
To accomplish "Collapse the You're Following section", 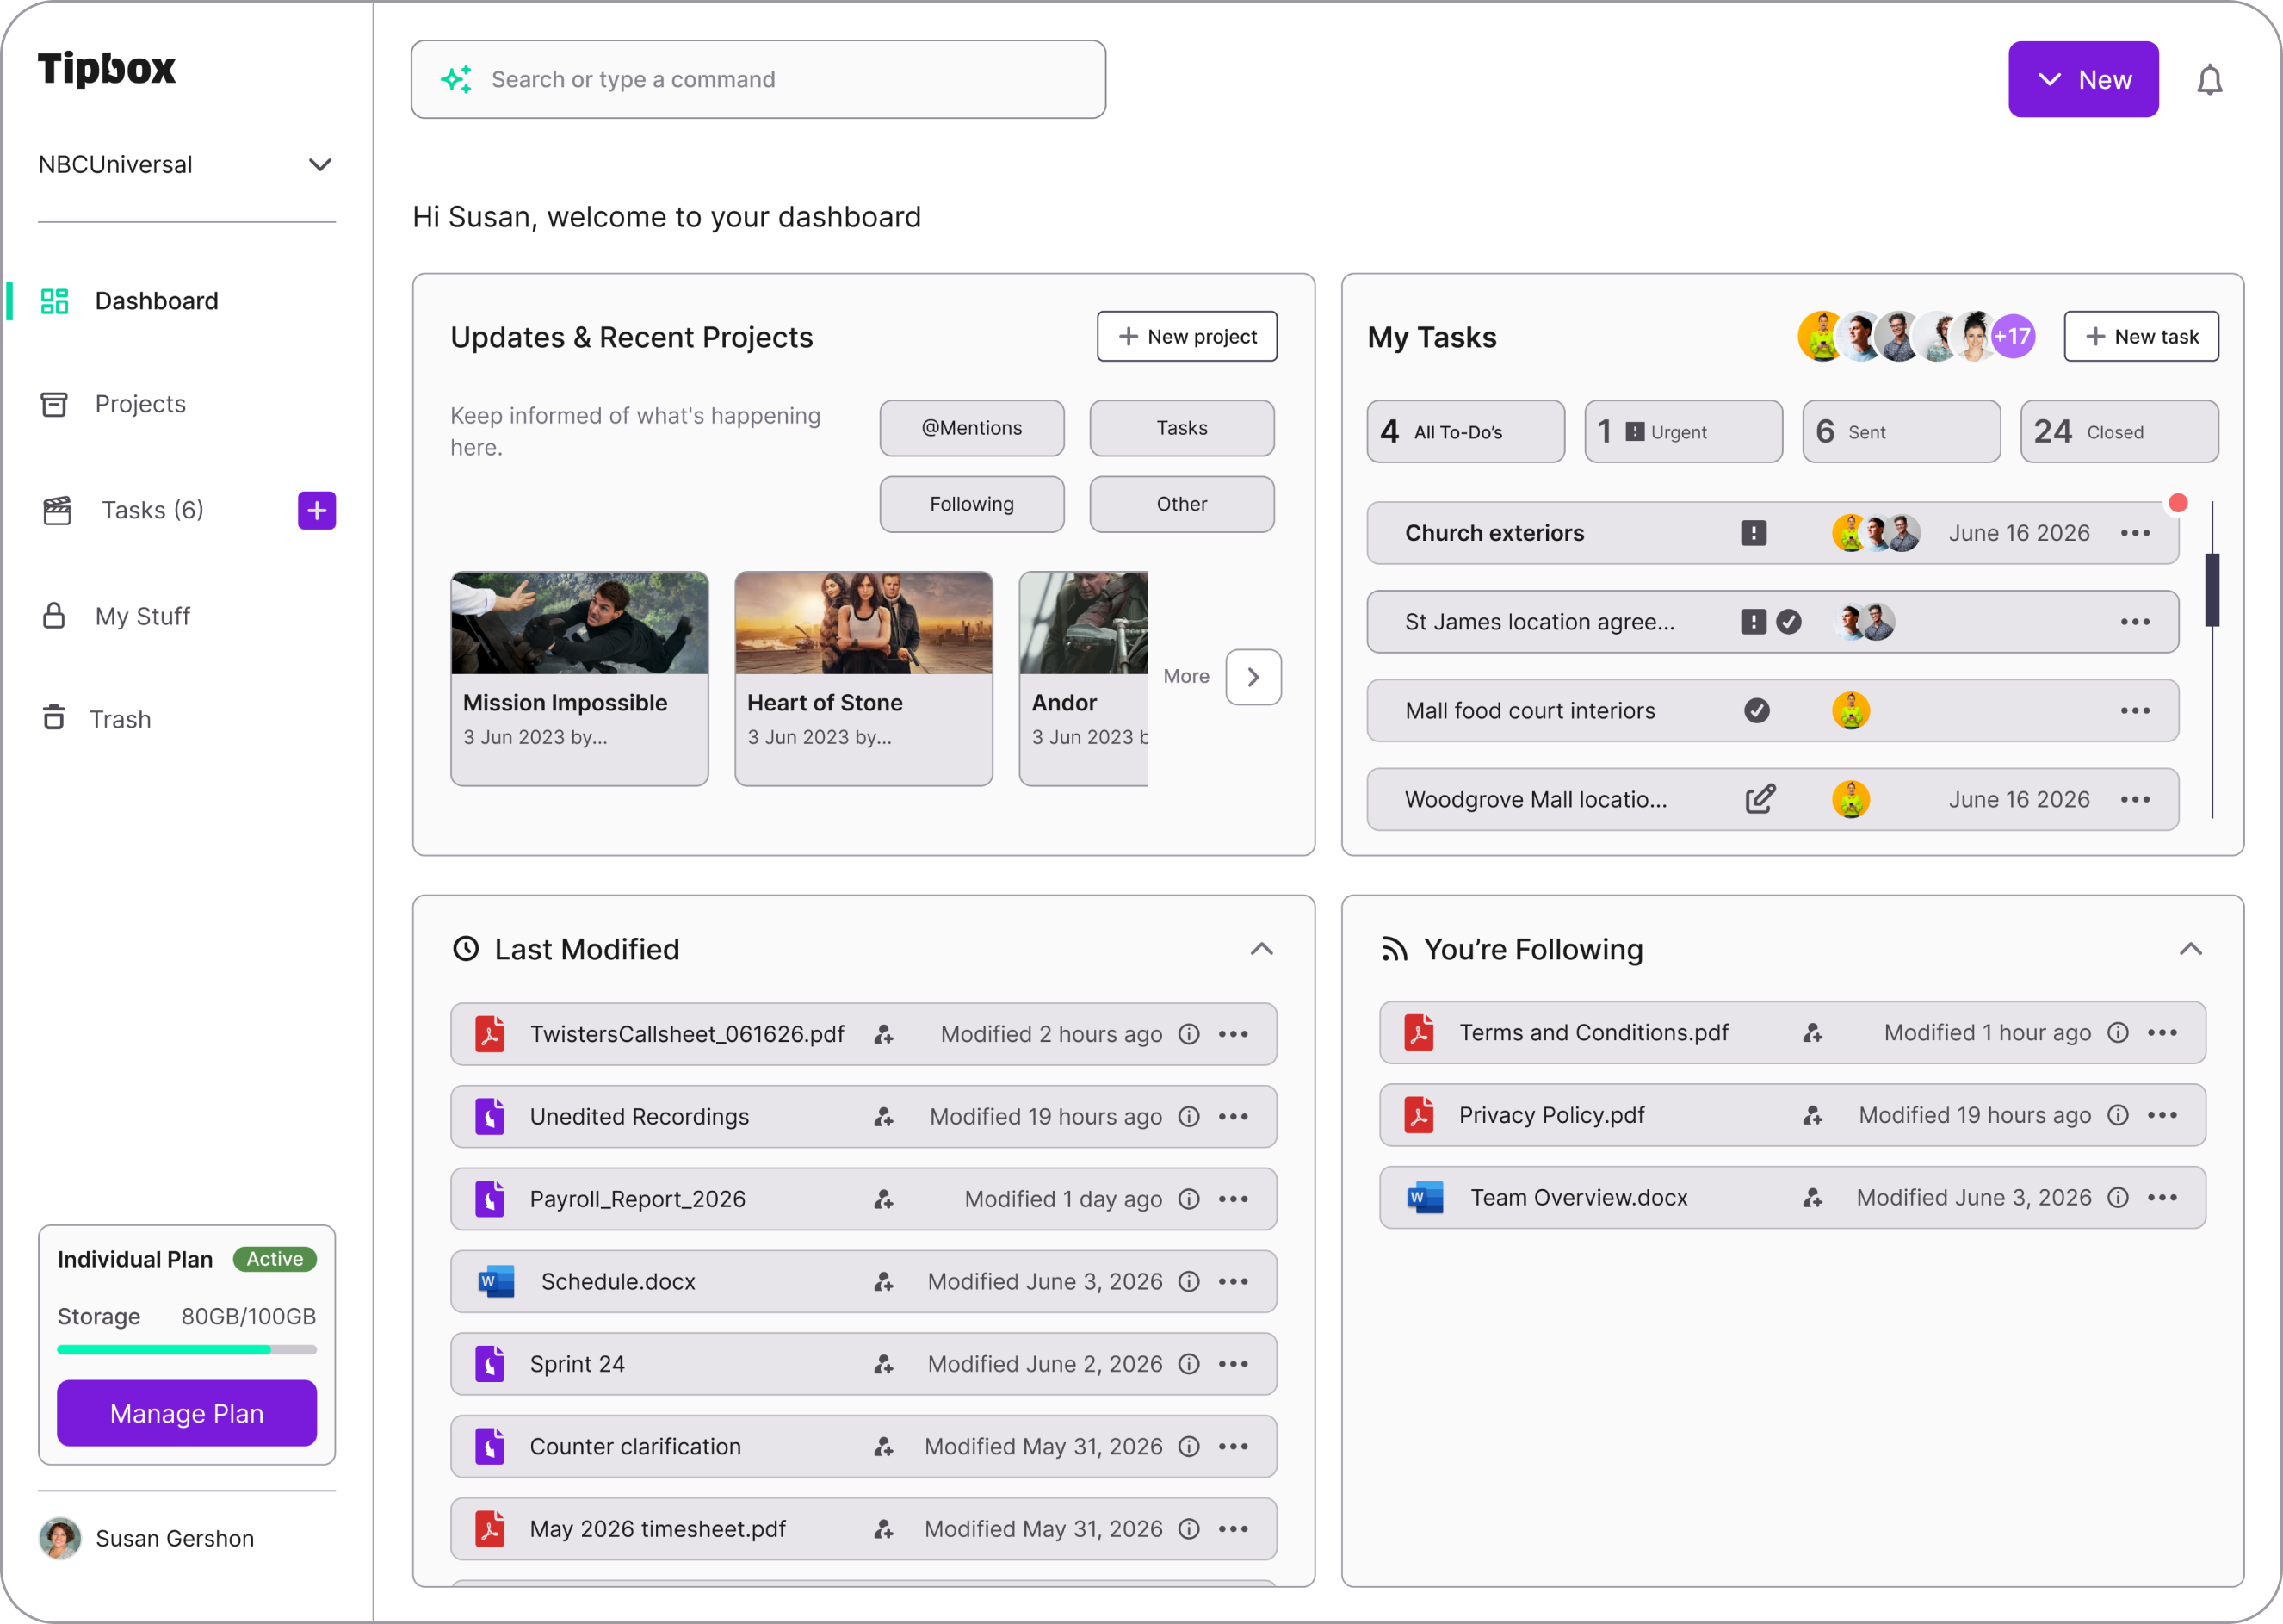I will 2190,949.
